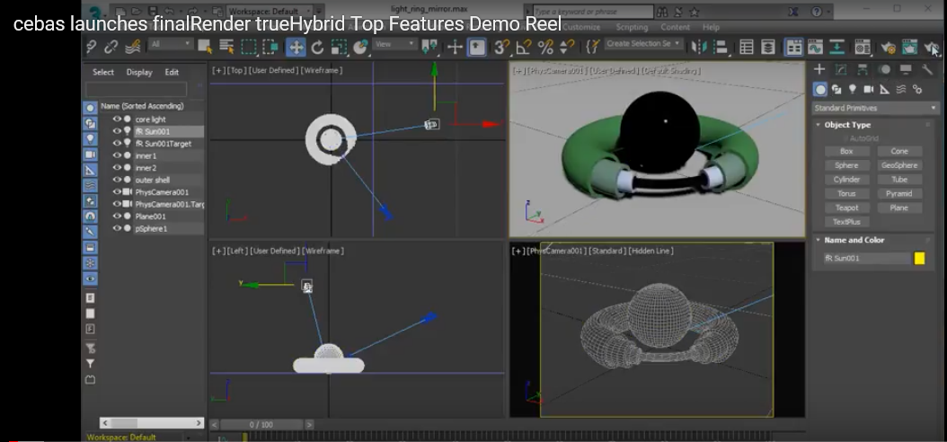Open the Create panel plus icon
Viewport: 947px width, 442px height.
click(x=819, y=69)
